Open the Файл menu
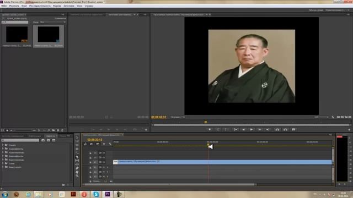This screenshot has width=353, height=198. point(4,6)
